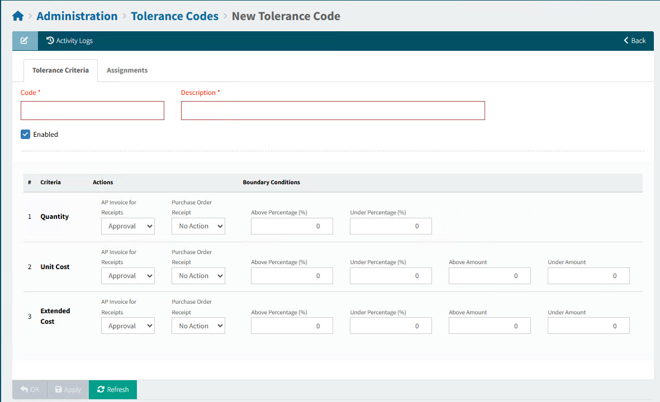The width and height of the screenshot is (660, 402).
Task: Click inside the Code input field
Action: coord(92,110)
